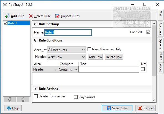Click the Import Rules icon
The width and height of the screenshot is (164, 114).
coord(57,16)
